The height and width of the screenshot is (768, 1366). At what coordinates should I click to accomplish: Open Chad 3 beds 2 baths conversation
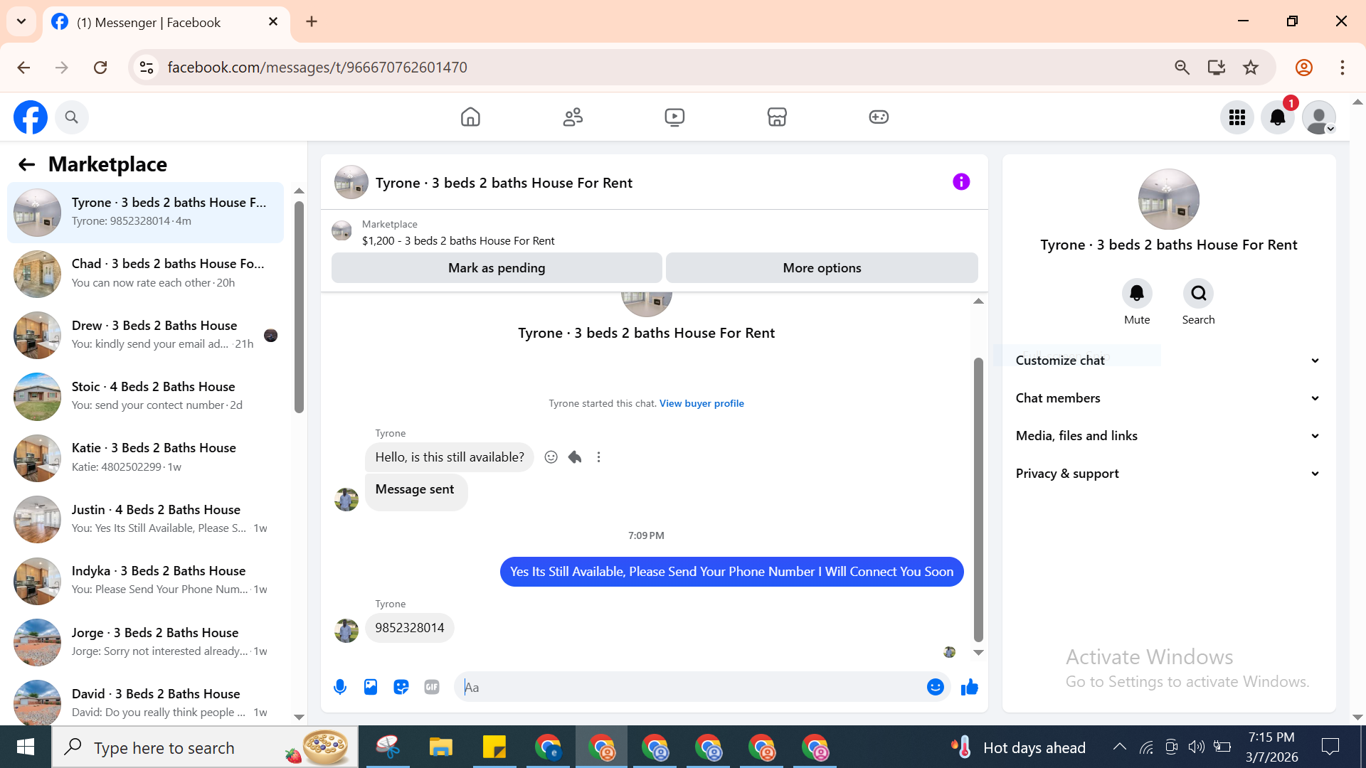(x=145, y=273)
